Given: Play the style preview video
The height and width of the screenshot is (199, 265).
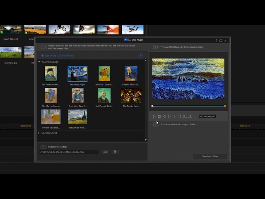Looking at the screenshot, I should (x=154, y=116).
